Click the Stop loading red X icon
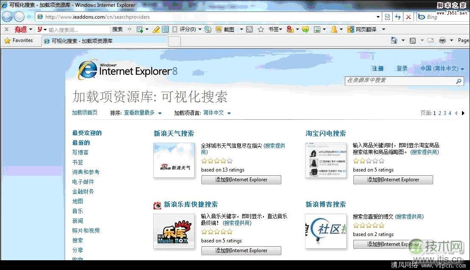Image resolution: width=470 pixels, height=270 pixels. (408, 17)
